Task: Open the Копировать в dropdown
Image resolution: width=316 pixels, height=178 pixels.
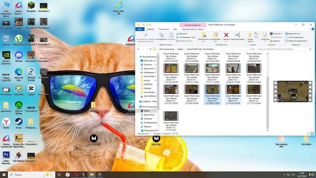Action: (215, 42)
